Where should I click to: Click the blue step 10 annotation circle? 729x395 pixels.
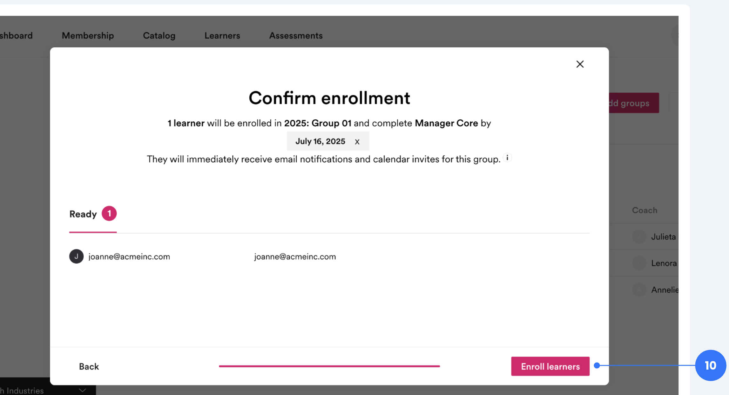tap(710, 365)
